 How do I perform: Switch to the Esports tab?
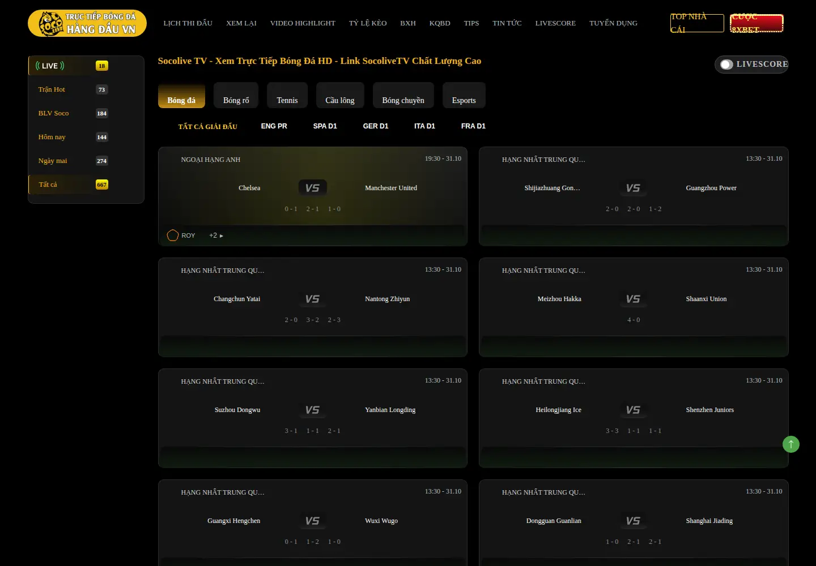tap(464, 95)
